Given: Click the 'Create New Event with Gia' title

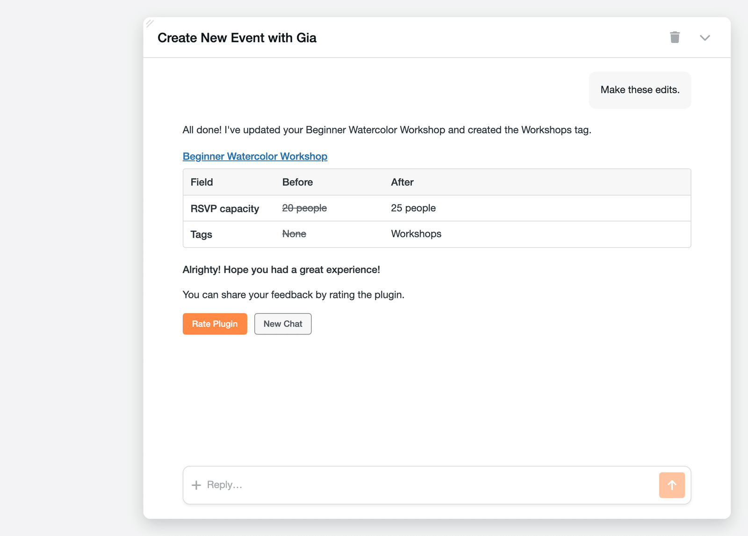Looking at the screenshot, I should pos(237,38).
